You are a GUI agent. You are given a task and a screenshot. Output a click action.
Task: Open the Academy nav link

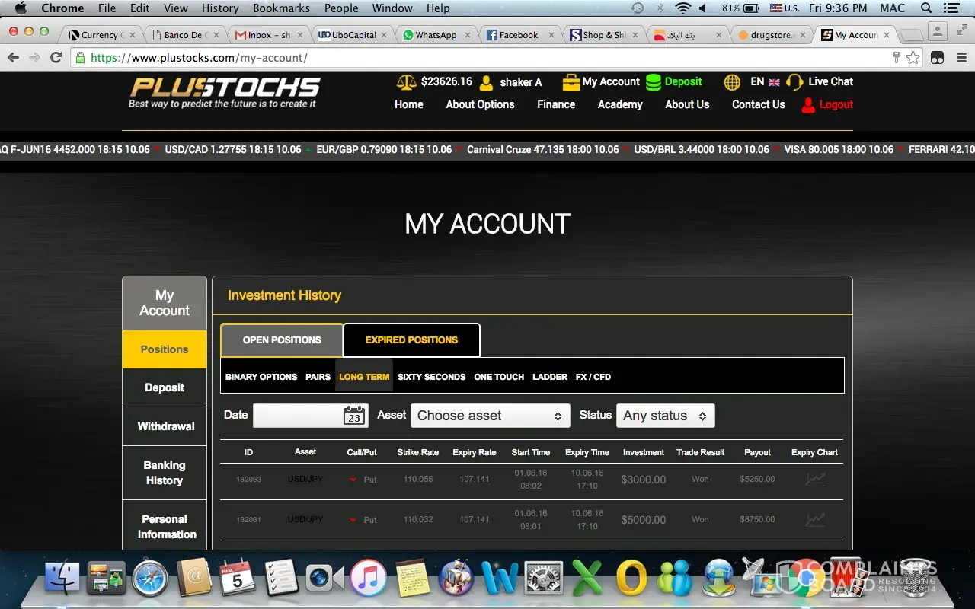[620, 105]
